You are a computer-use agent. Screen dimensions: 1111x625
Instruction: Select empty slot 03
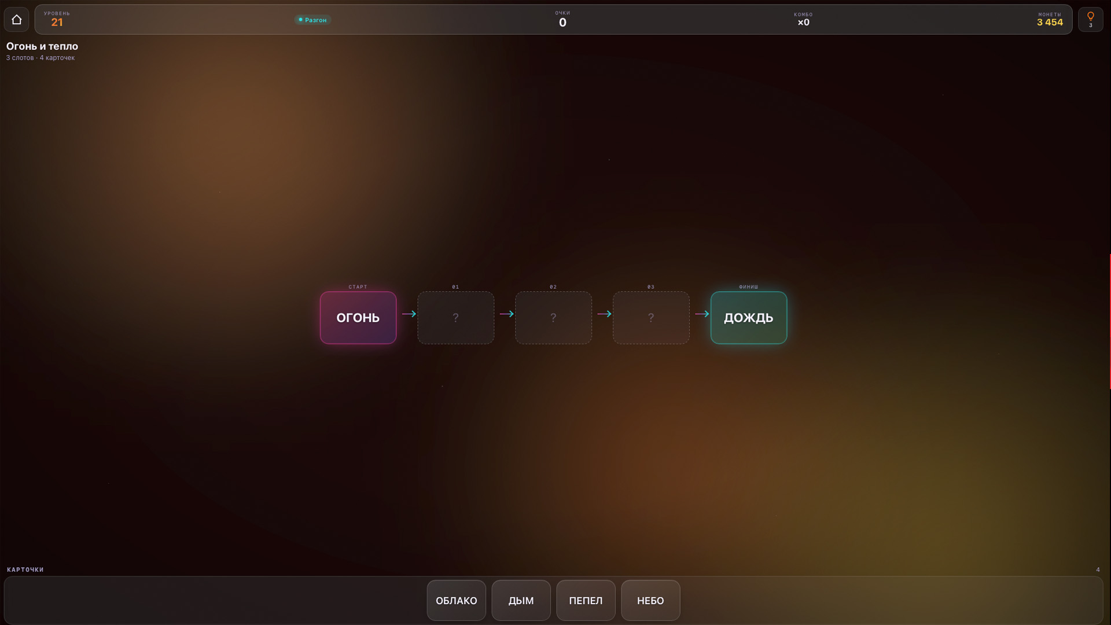(651, 318)
